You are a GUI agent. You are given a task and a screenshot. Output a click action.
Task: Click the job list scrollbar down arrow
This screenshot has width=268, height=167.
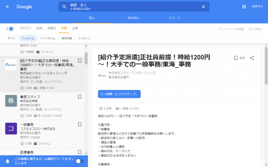pyautogui.click(x=86, y=154)
